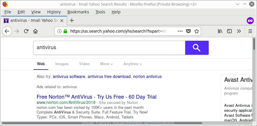
Task: Click inside the antivirus search field
Action: click(x=109, y=48)
